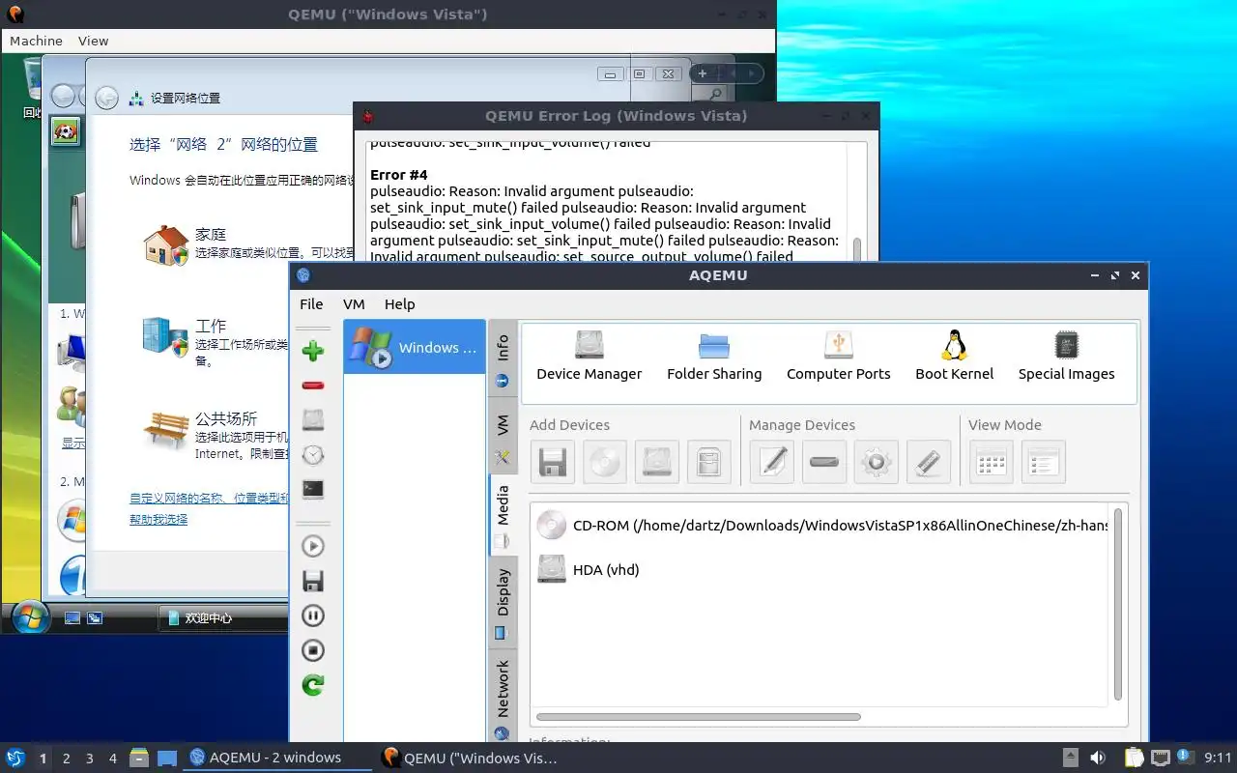The height and width of the screenshot is (773, 1237).
Task: Select the CD-ROM device entry
Action: (821, 526)
